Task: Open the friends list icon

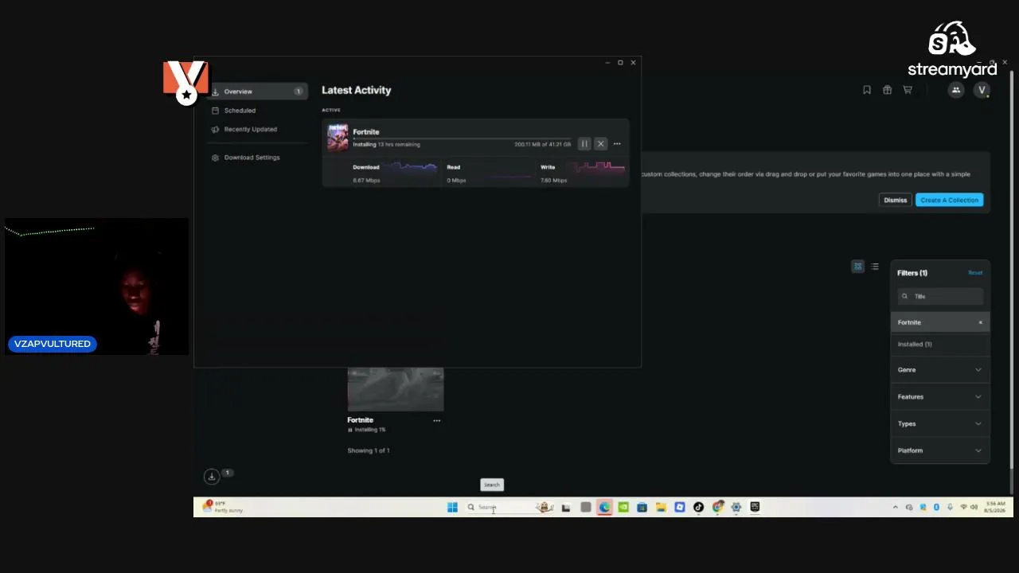Action: [956, 90]
